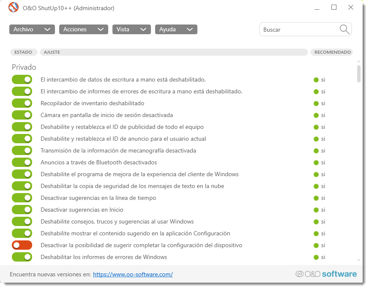Click the magnifier search icon
This screenshot has height=289, width=369.
click(x=344, y=30)
